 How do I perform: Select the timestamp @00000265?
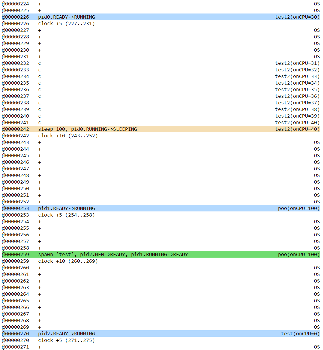[x=16, y=301]
